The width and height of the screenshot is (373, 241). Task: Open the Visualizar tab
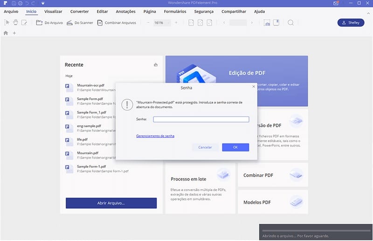(x=53, y=11)
